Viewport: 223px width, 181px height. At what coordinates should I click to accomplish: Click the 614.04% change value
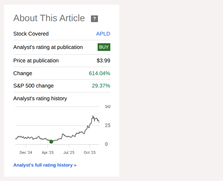click(99, 73)
